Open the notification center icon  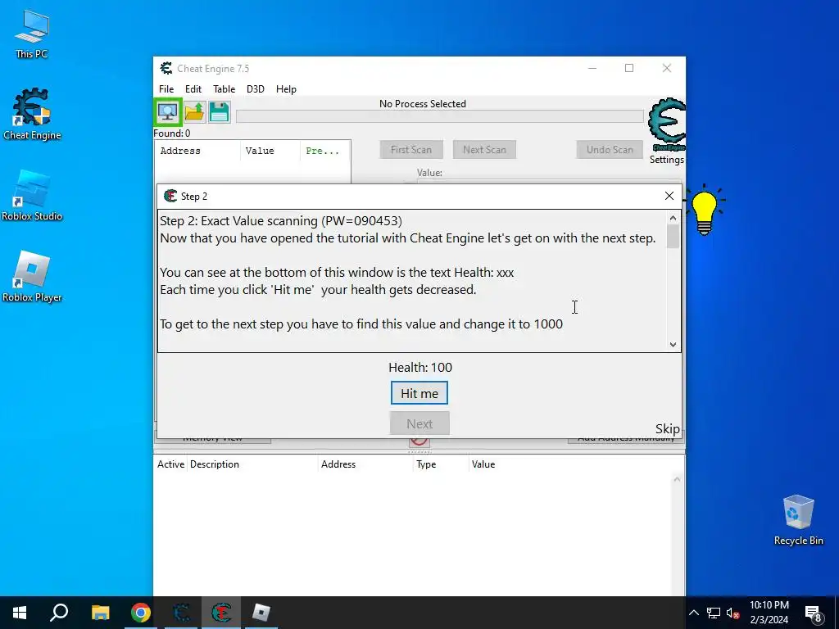(x=814, y=613)
